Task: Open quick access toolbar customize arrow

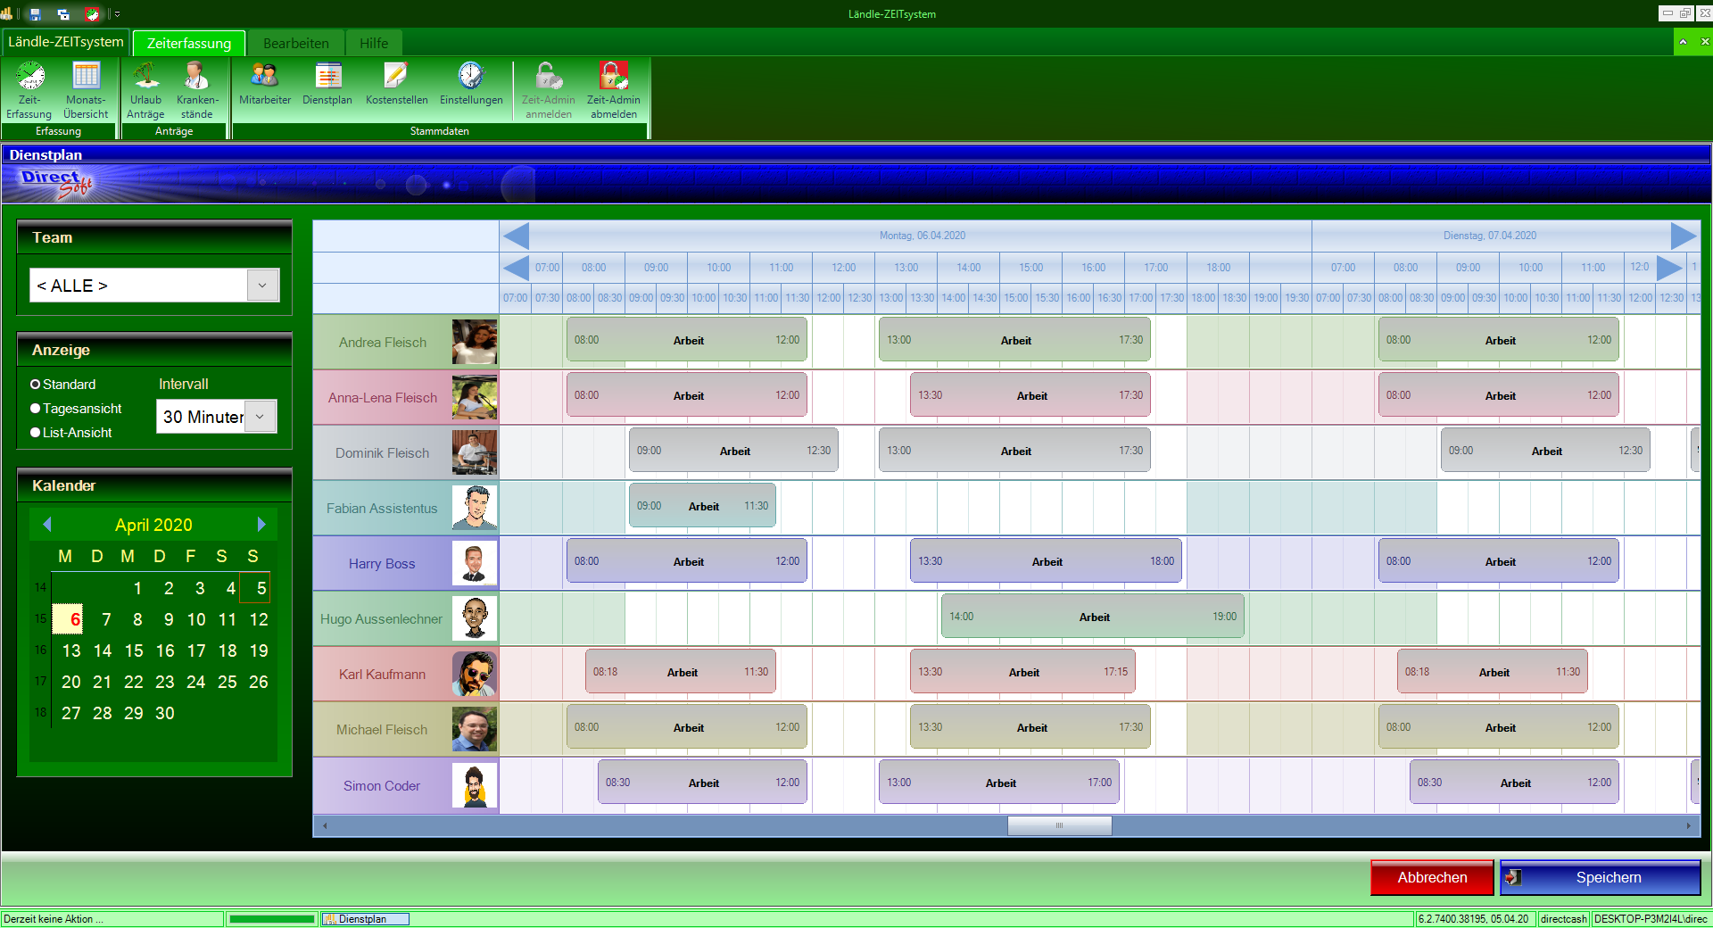Action: pos(117,14)
